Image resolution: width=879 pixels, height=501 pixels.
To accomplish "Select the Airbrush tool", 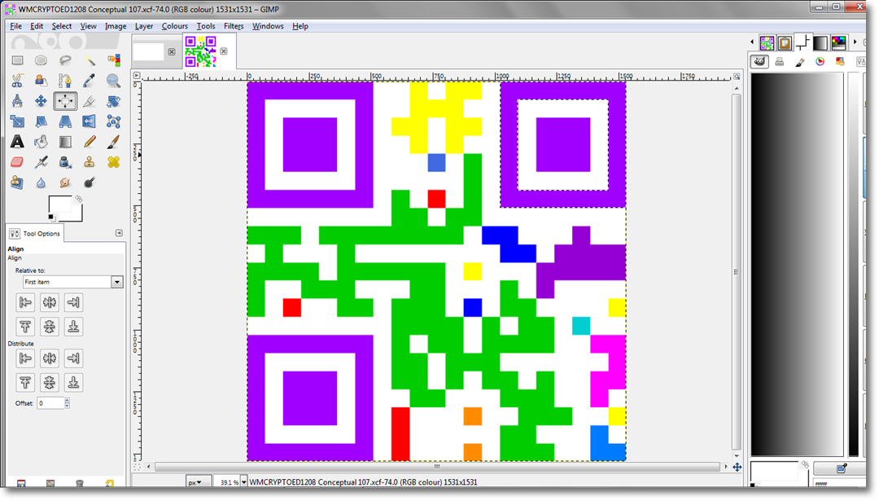I will tap(41, 162).
